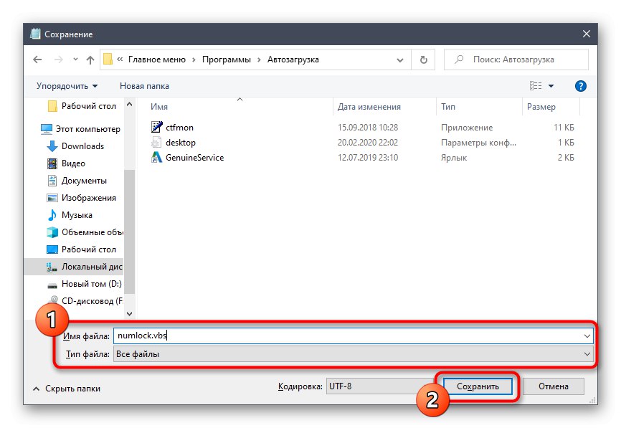Click the ctfmon file name
Viewport: 621px width, 428px height.
click(179, 128)
